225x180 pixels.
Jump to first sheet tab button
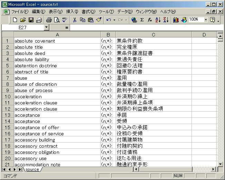tap(4, 169)
